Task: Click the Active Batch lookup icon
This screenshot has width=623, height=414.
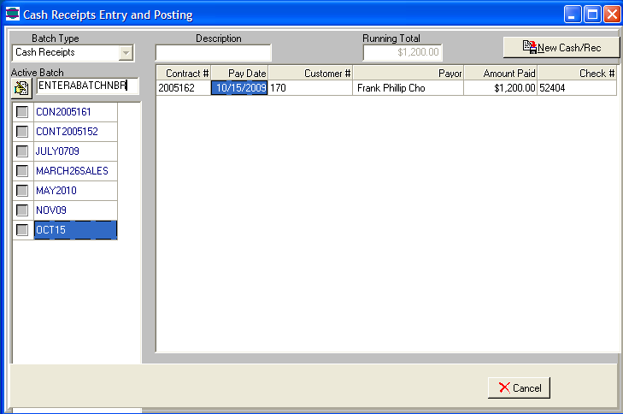Action: click(x=22, y=87)
